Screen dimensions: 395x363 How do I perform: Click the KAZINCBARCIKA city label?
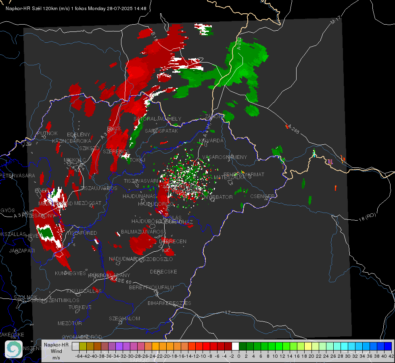tap(71, 141)
